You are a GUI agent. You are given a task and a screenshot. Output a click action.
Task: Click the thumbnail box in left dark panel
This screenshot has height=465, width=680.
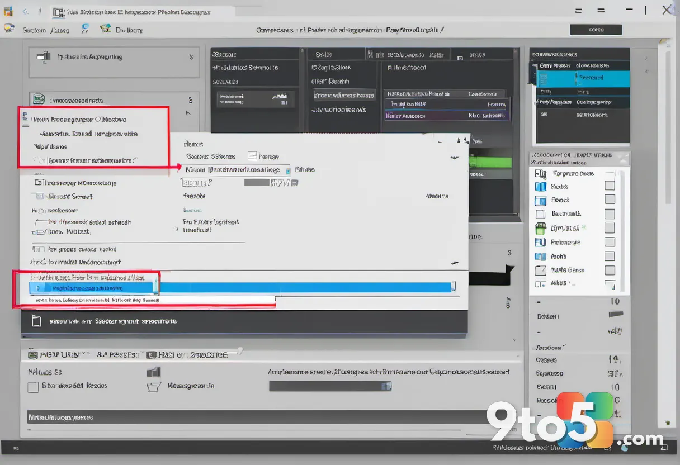pos(256,99)
